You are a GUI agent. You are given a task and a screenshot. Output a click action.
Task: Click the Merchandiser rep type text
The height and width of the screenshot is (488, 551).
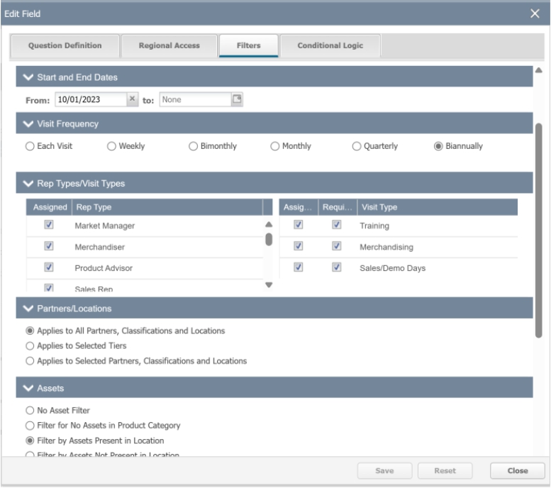[100, 247]
